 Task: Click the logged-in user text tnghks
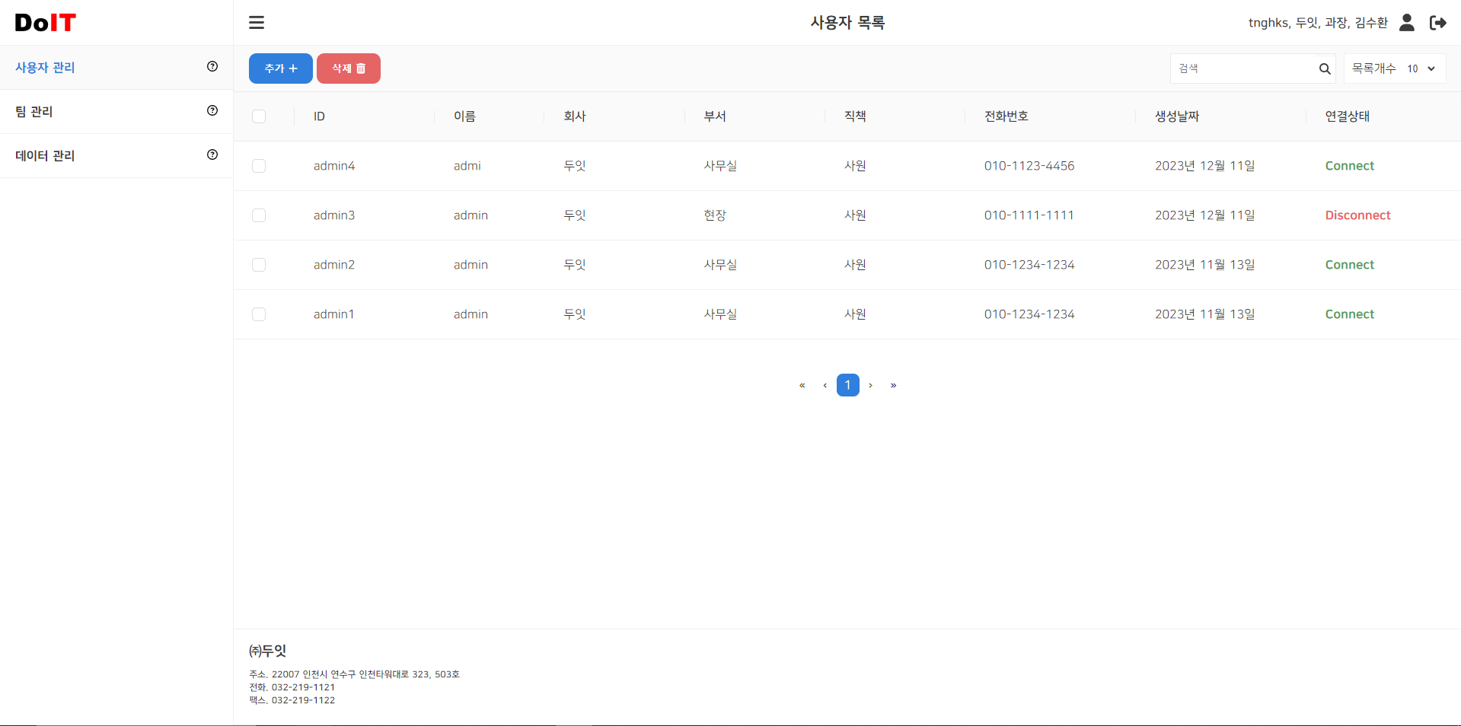pos(1268,23)
